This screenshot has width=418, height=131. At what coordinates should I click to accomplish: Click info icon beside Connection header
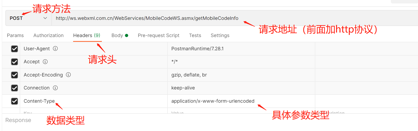tap(55, 88)
